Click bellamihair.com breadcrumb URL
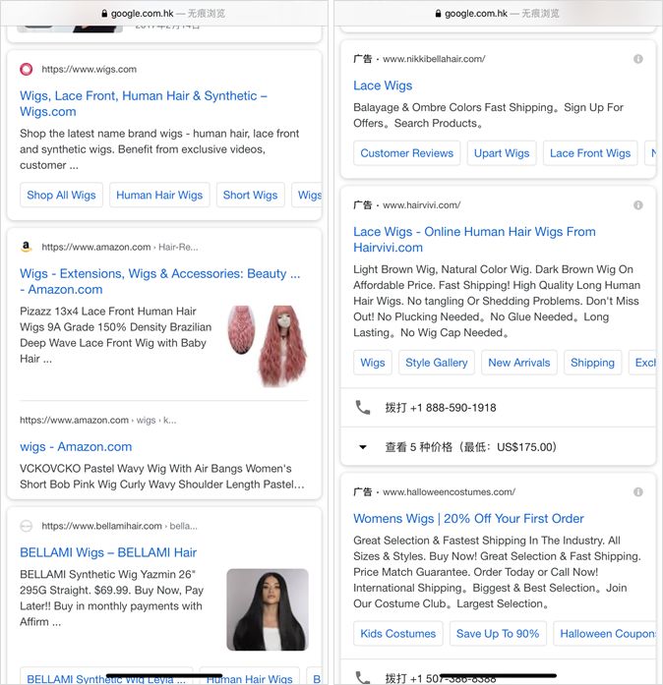663x685 pixels. click(119, 526)
